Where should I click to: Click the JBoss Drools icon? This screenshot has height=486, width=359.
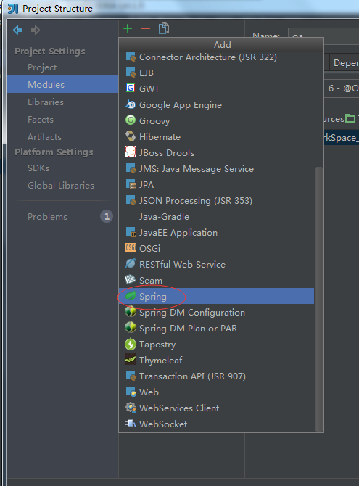tap(131, 152)
